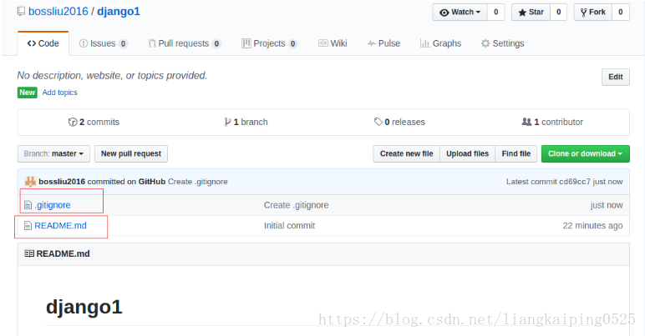Click the bossliu2016 avatar in the commit bar
Viewport: 645px width, 336px height.
(x=30, y=181)
